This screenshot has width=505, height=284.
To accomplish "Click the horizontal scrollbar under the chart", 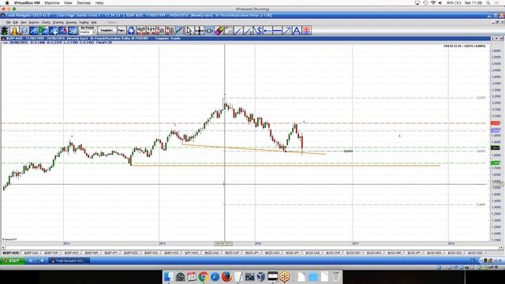I will pos(252,248).
